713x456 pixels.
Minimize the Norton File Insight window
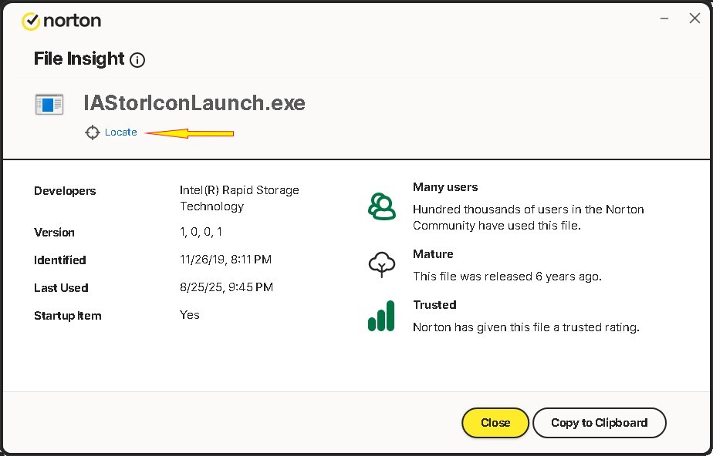[x=662, y=18]
